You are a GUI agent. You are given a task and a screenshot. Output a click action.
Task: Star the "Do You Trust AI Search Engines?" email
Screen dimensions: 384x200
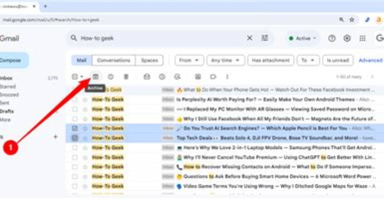85,128
